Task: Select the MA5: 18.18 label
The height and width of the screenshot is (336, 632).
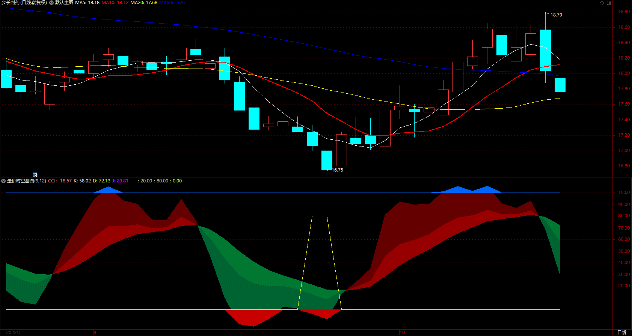Action: pos(87,3)
